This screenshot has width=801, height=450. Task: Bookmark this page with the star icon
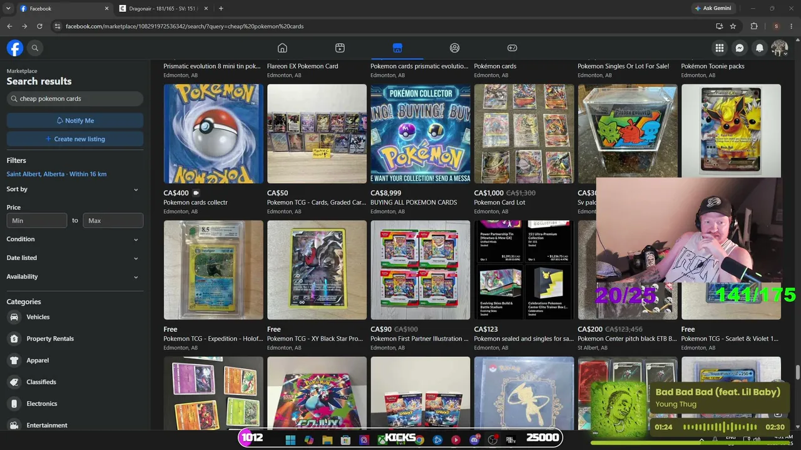[733, 26]
